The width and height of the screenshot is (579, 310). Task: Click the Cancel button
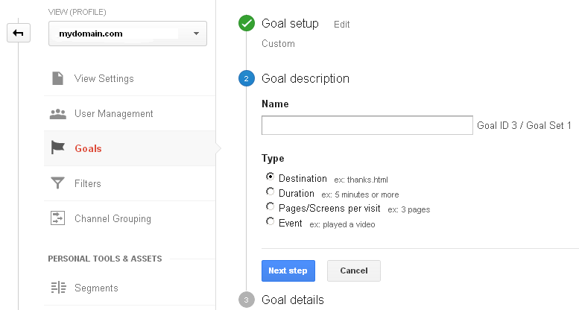tap(354, 271)
